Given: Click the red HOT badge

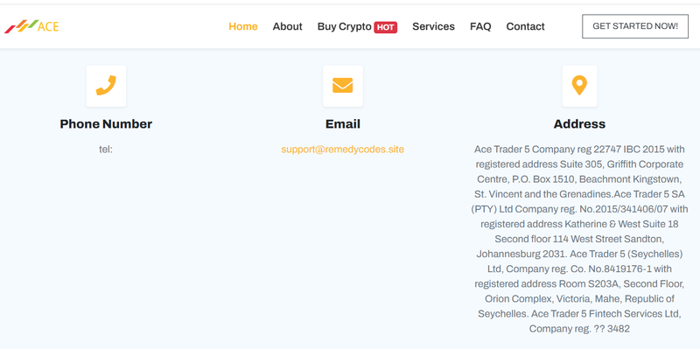Looking at the screenshot, I should (x=386, y=27).
